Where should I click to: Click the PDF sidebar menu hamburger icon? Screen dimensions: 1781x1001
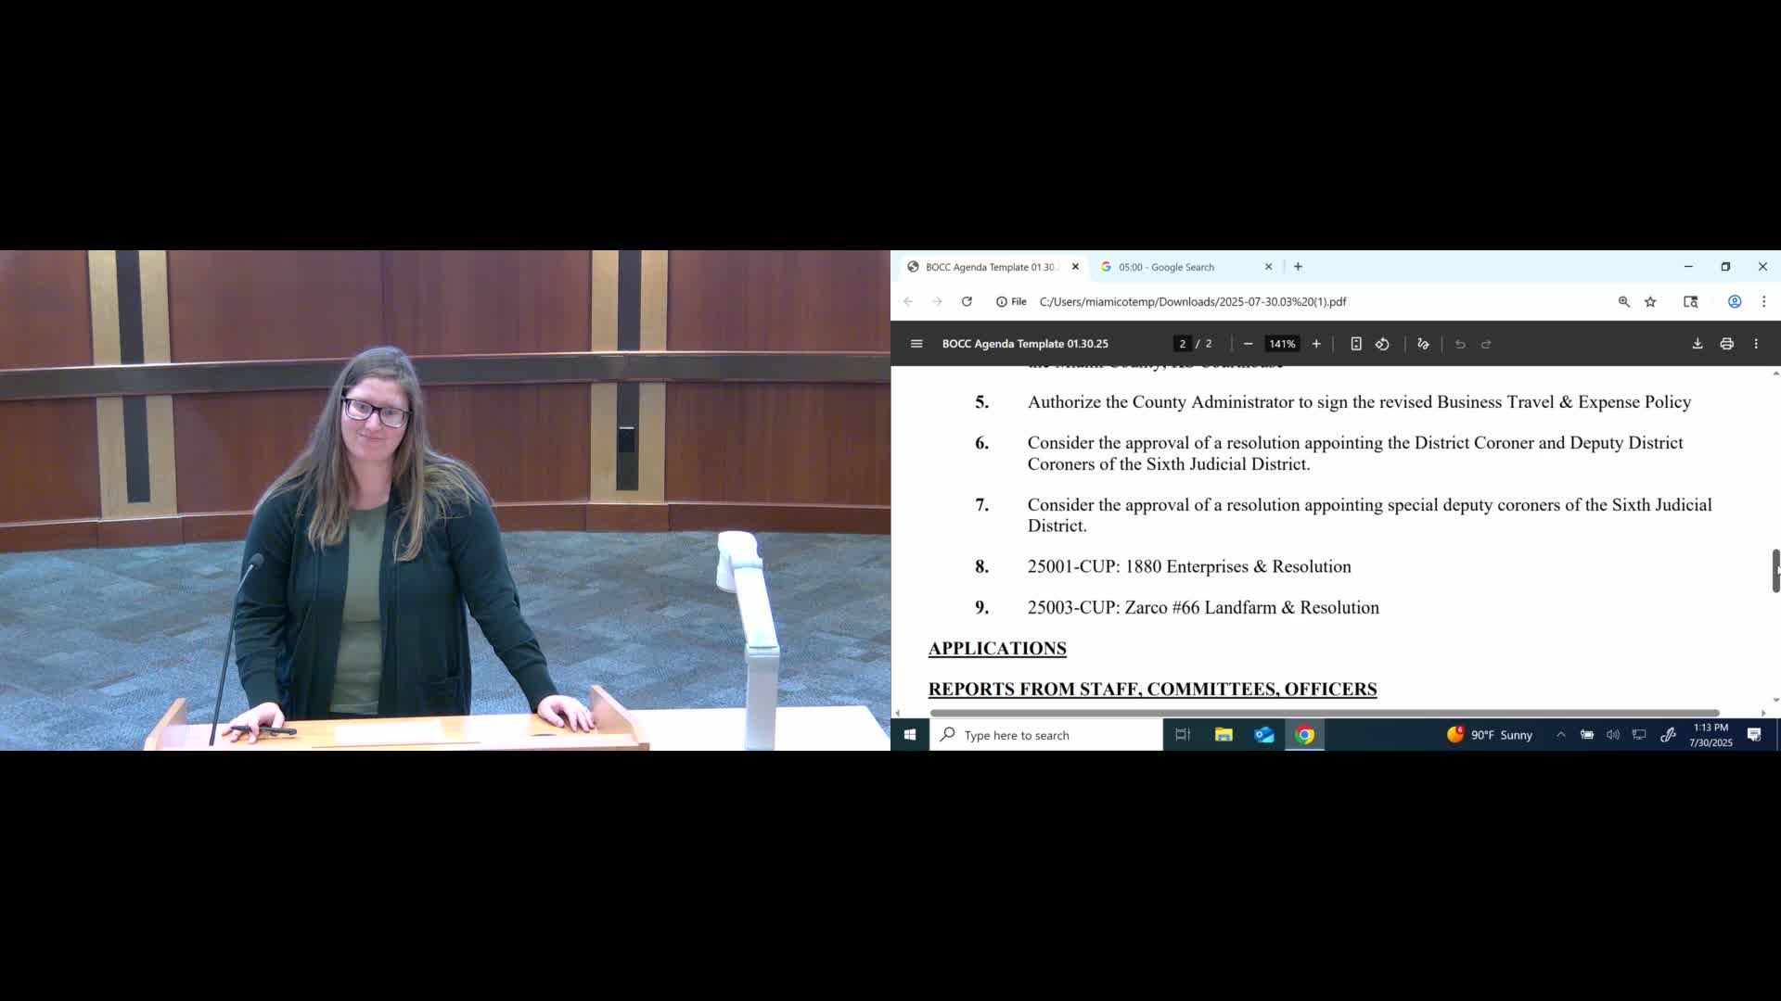coord(916,344)
